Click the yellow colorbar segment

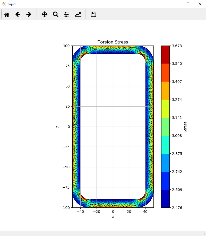click(x=165, y=109)
